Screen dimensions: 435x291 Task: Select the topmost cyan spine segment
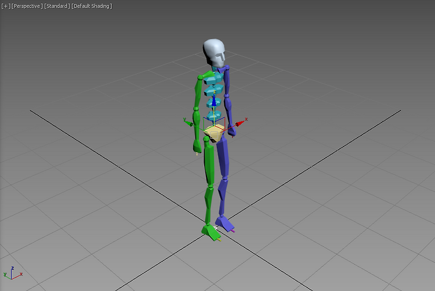coord(212,80)
